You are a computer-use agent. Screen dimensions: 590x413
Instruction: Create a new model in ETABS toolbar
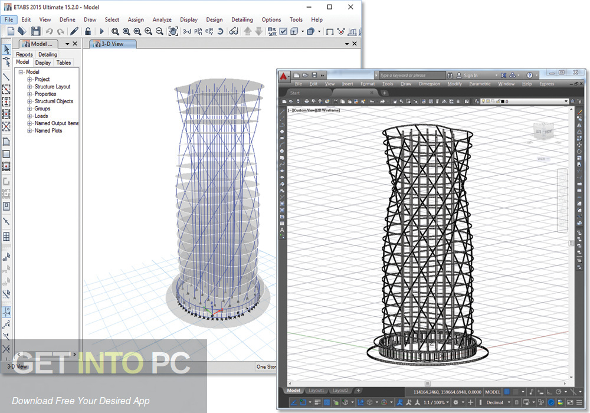[11, 31]
